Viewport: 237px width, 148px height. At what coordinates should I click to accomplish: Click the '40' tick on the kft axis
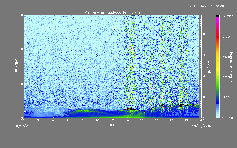[x=204, y=34]
